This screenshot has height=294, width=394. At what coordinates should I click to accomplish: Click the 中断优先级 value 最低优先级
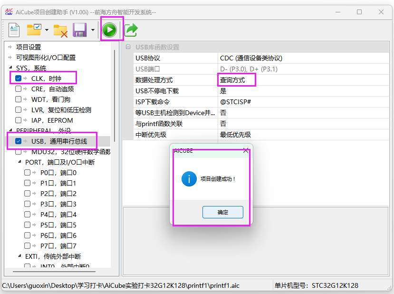point(303,135)
